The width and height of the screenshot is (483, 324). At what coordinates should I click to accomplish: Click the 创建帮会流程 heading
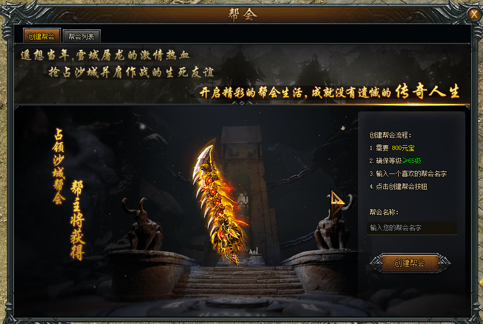(x=390, y=135)
